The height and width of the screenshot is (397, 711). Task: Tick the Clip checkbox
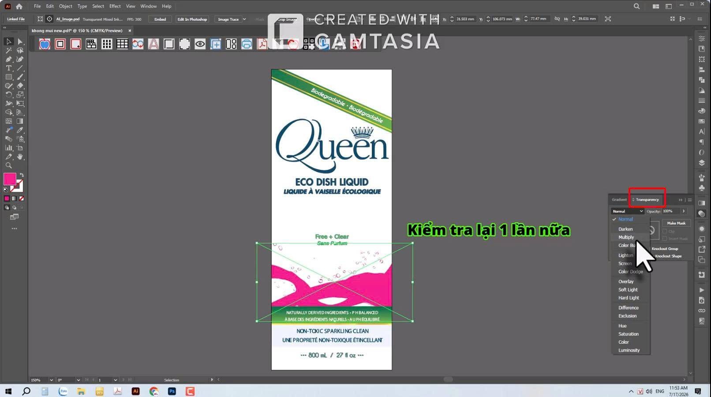tap(665, 231)
